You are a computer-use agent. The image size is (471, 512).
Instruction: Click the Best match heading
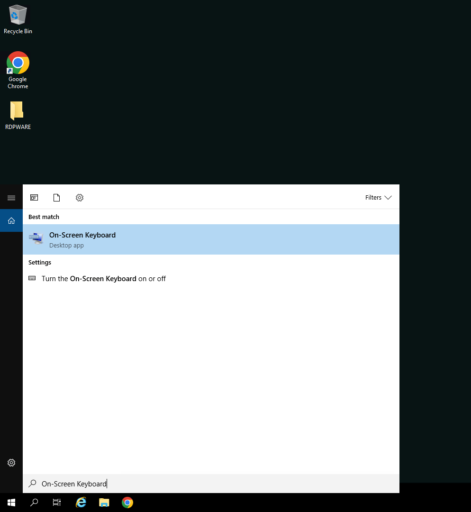point(44,217)
